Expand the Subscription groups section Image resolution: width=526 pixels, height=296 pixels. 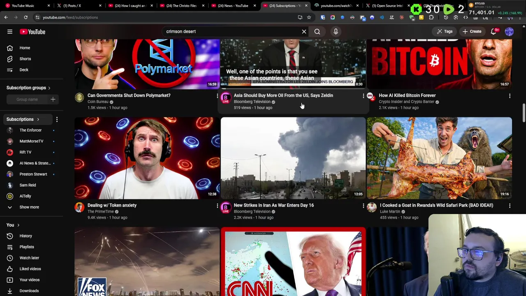click(x=28, y=88)
